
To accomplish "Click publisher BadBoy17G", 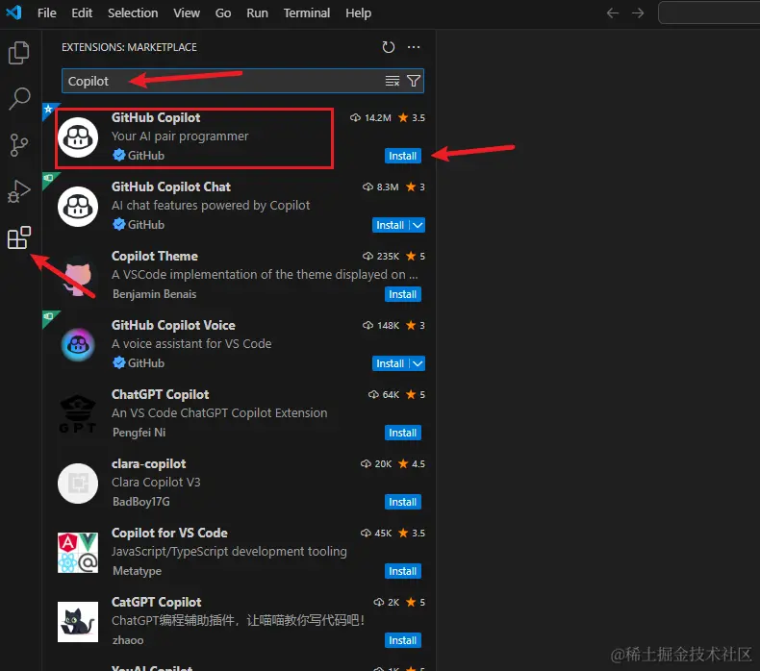I will (141, 502).
